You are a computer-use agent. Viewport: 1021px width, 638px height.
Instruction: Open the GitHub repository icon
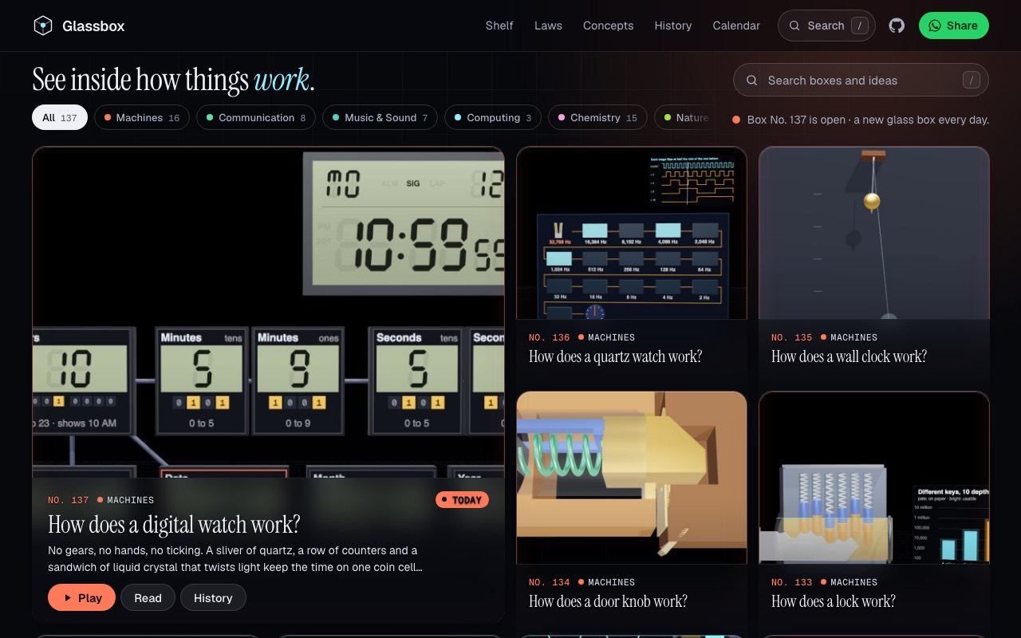[897, 26]
